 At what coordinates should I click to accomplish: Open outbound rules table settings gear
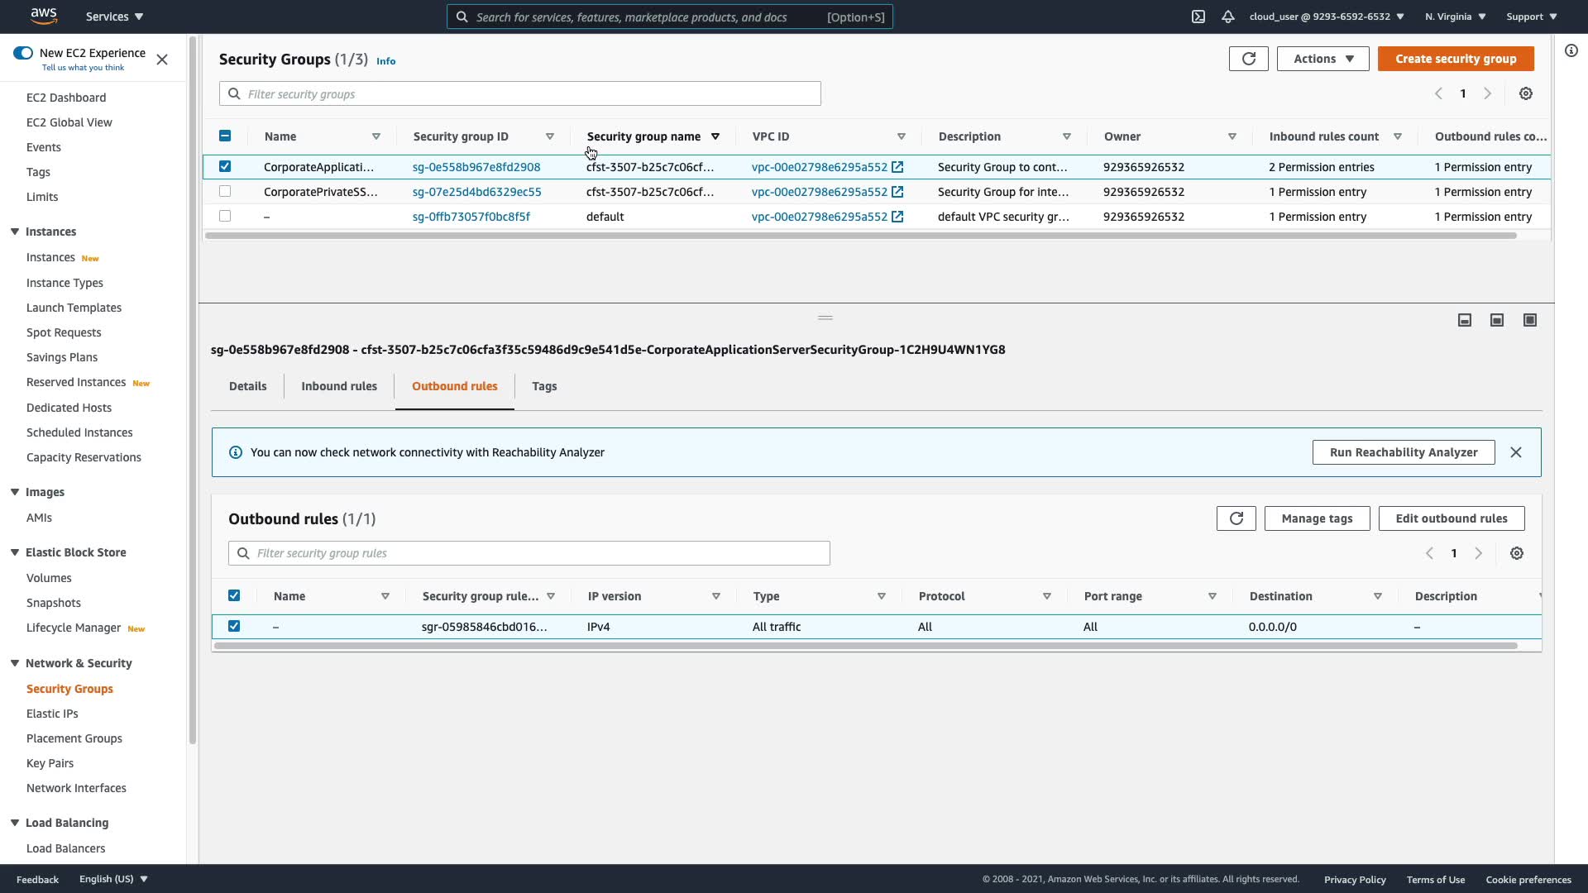[x=1517, y=553]
